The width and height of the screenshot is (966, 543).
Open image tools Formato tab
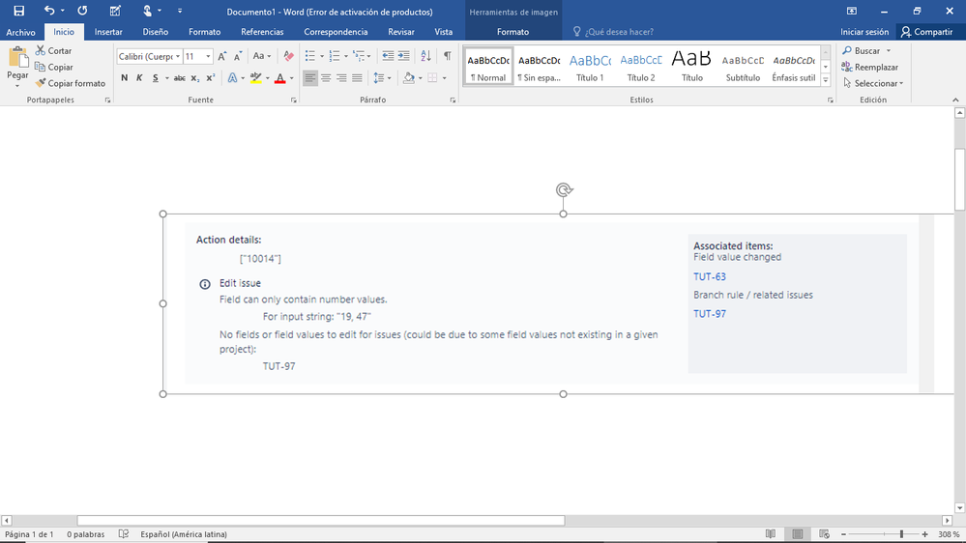513,32
